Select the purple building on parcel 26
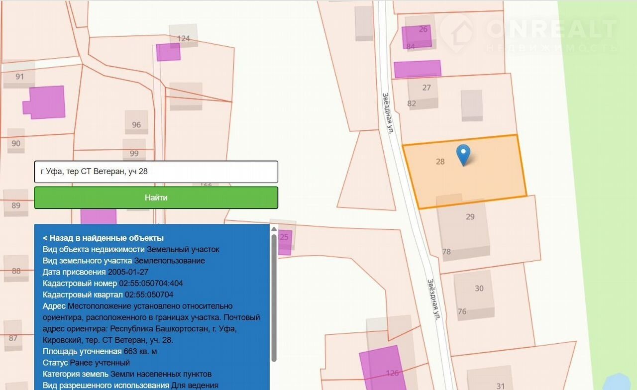Screen dimensions: 637x390 416,37
